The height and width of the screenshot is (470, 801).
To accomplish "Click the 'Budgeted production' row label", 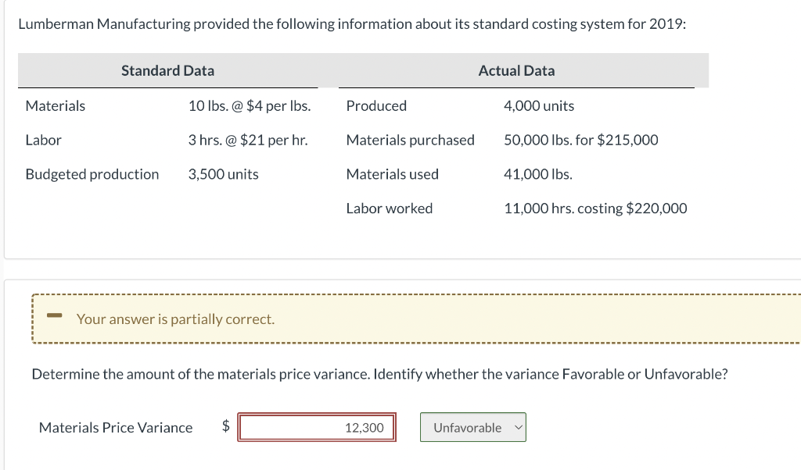I will (x=92, y=174).
